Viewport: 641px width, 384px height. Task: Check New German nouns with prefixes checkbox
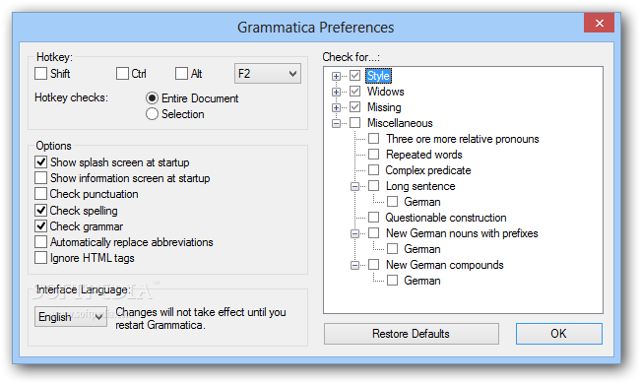(x=373, y=233)
